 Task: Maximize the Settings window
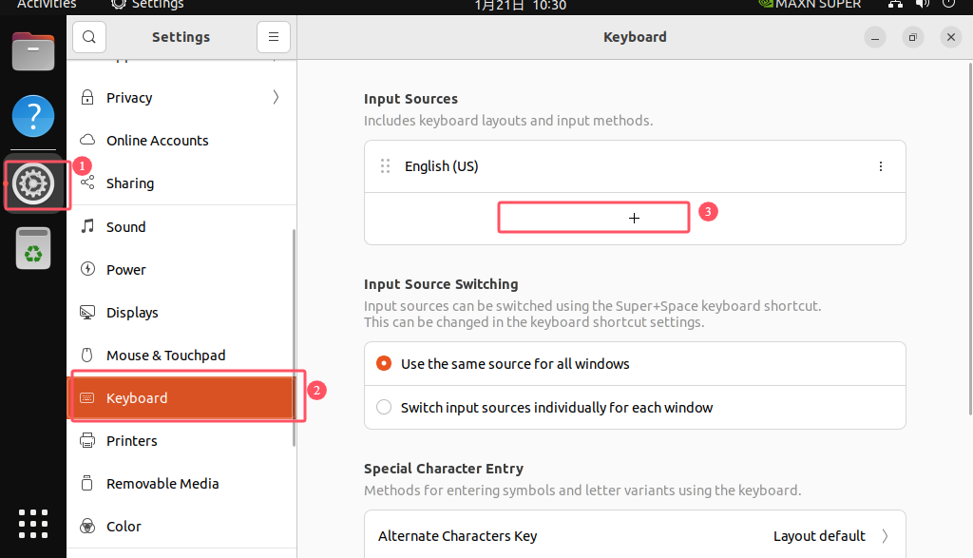pyautogui.click(x=913, y=37)
